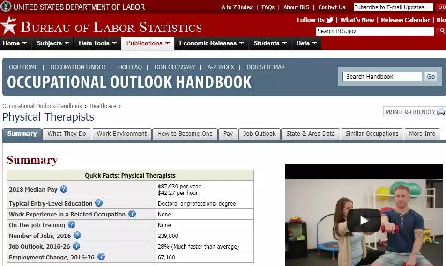Click the Go button beside Search Handbook

431,76
